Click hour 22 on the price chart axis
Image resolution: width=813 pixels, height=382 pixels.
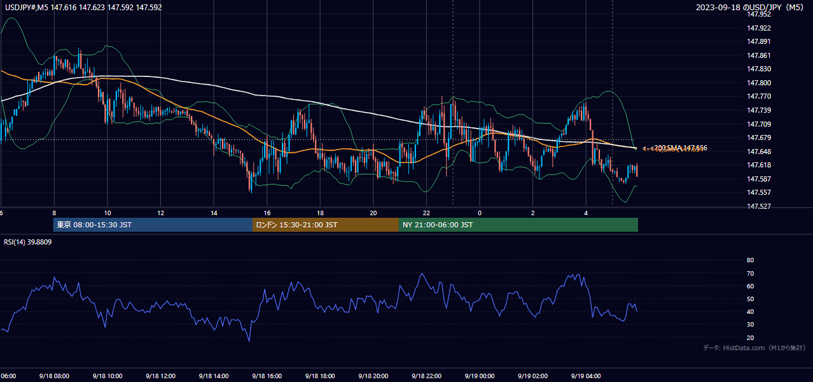(426, 213)
